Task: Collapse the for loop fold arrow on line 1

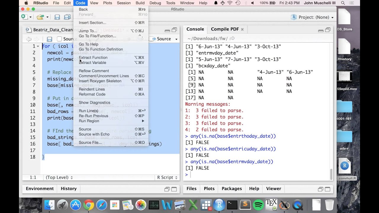Action: [38, 46]
